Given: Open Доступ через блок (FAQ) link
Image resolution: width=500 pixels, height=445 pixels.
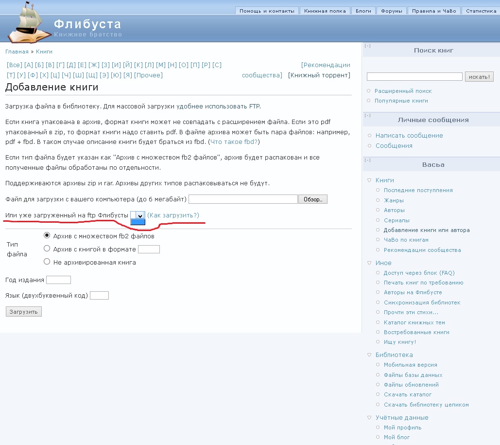Looking at the screenshot, I should pyautogui.click(x=419, y=273).
